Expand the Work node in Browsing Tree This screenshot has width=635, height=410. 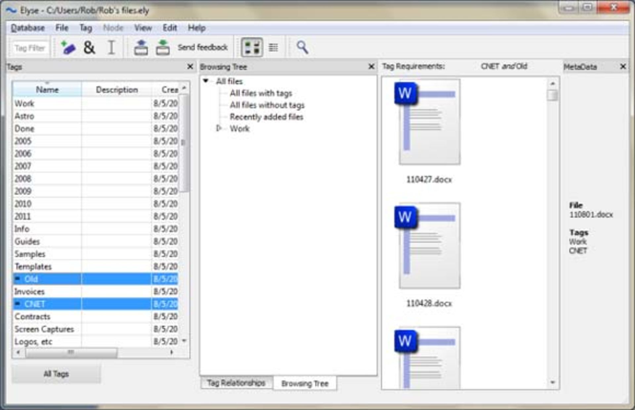pos(219,128)
